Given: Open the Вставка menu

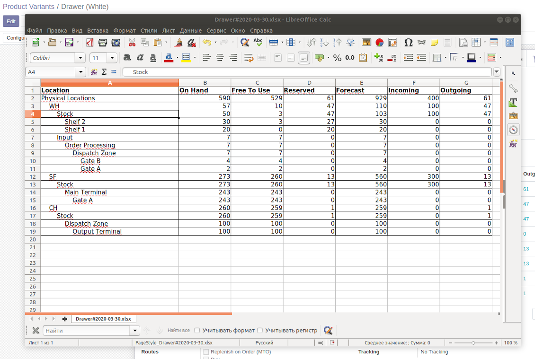Looking at the screenshot, I should coord(98,31).
